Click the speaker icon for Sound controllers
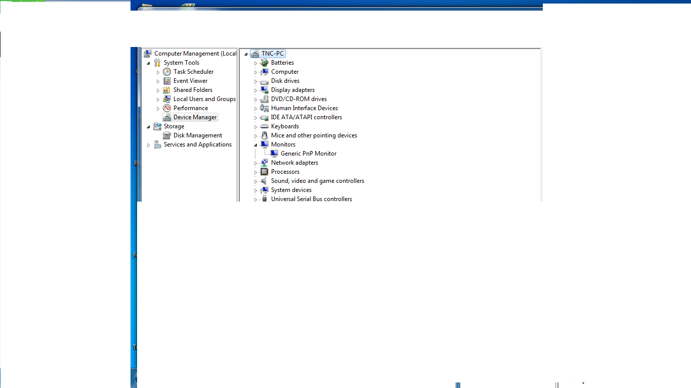Screen dimensions: 691x388 (x=264, y=181)
